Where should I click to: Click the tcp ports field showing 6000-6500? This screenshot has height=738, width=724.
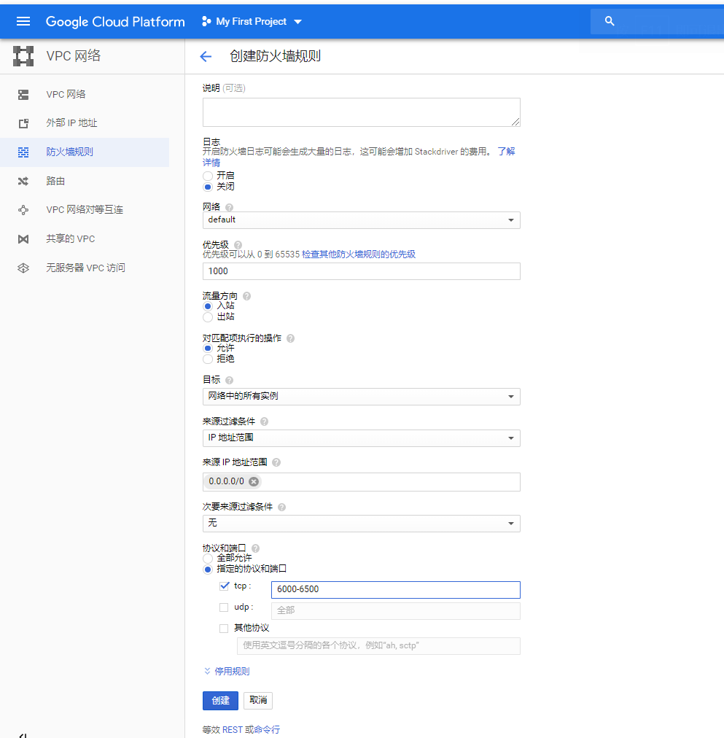point(396,590)
